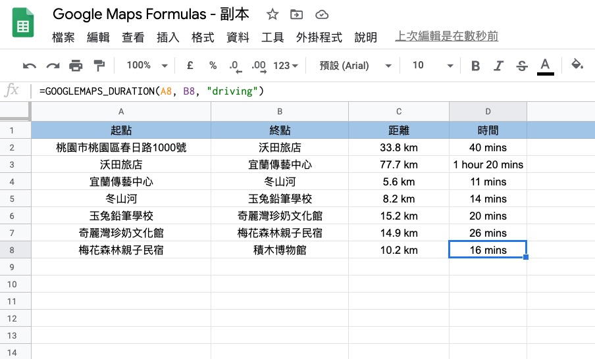Print the spreadsheet with printer icon

[x=76, y=66]
